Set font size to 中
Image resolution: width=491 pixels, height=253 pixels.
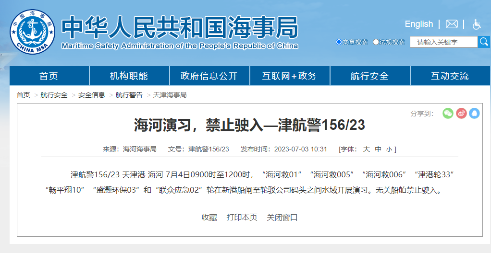[x=378, y=149]
